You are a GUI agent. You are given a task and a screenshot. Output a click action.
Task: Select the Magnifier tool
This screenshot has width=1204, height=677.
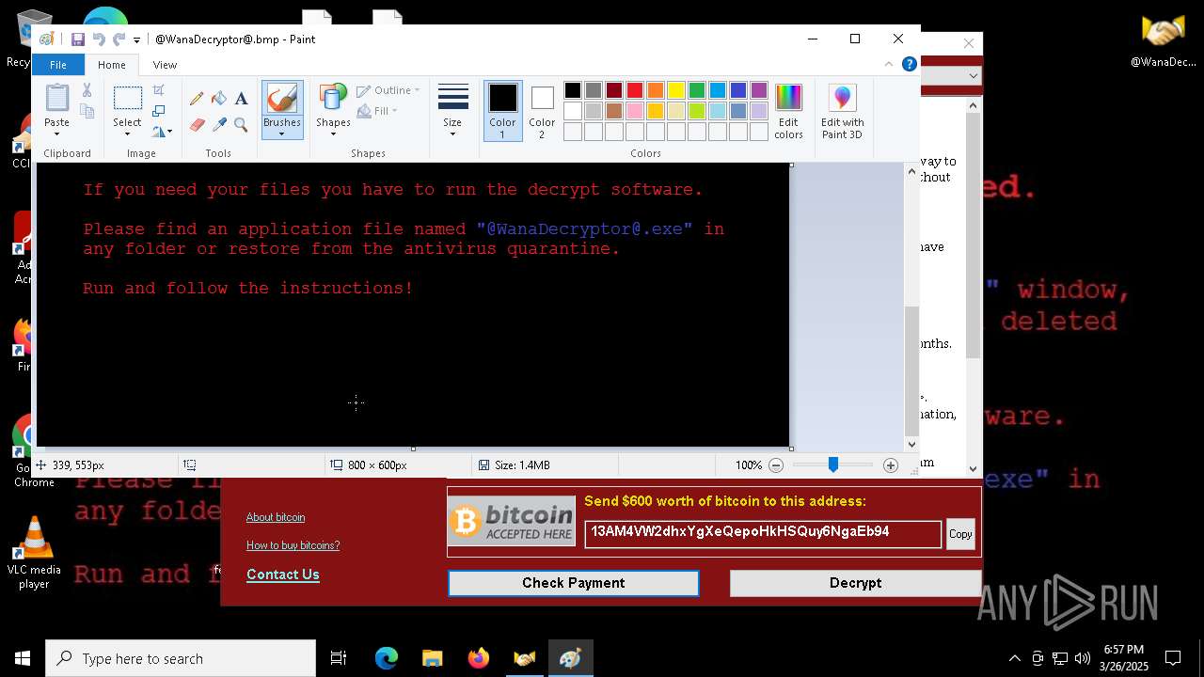click(242, 124)
